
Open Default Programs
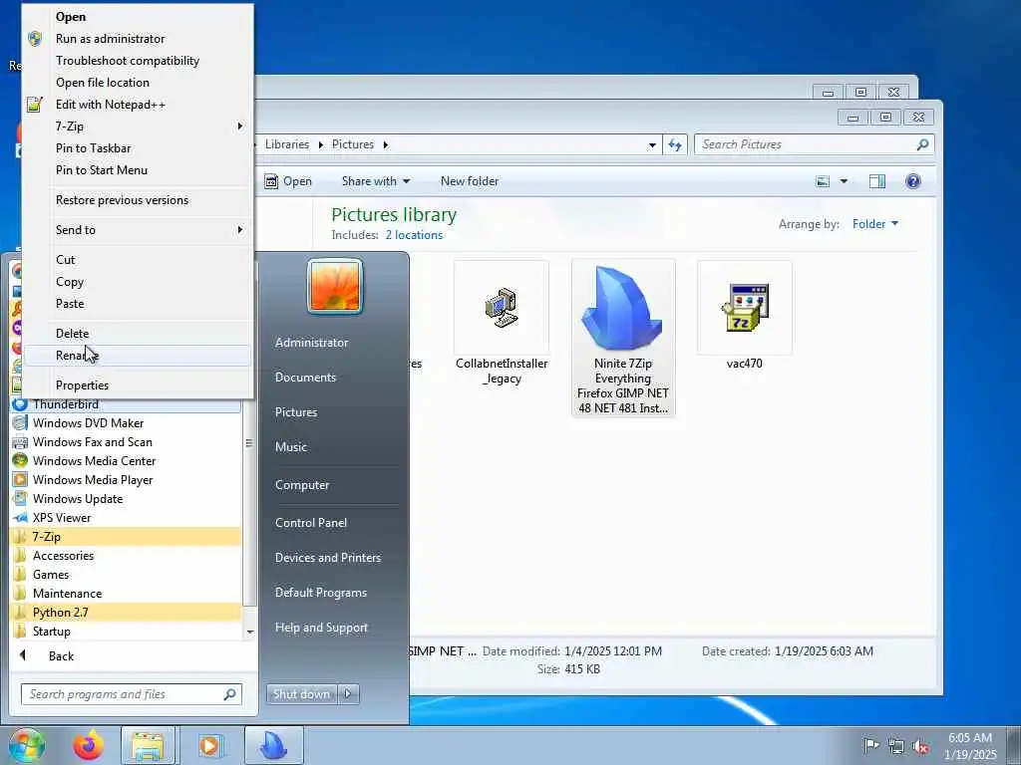(x=320, y=593)
